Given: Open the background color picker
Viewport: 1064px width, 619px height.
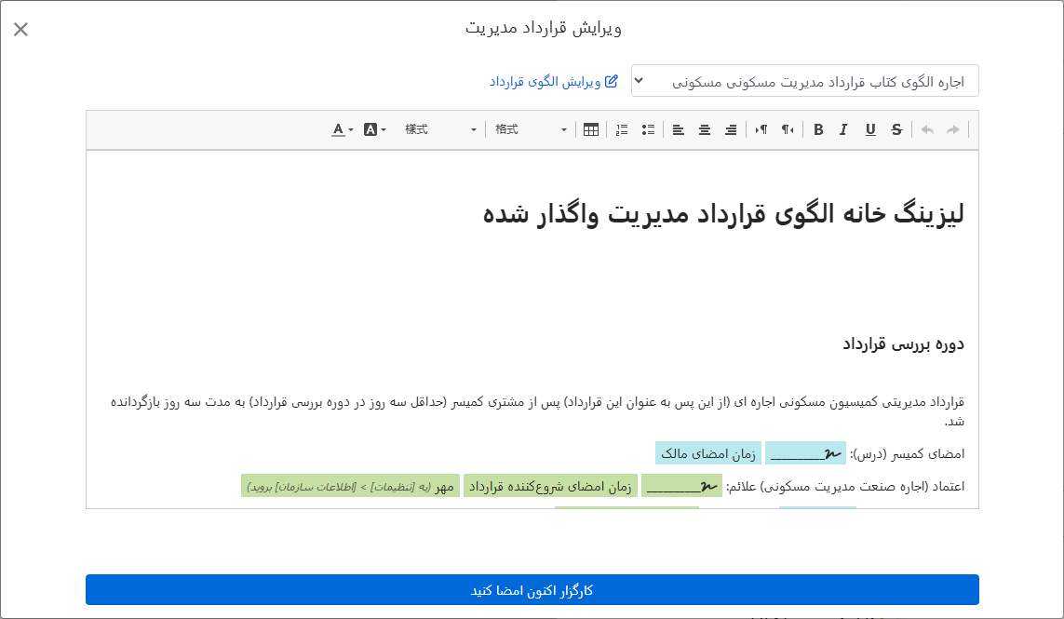Looking at the screenshot, I should (x=374, y=129).
